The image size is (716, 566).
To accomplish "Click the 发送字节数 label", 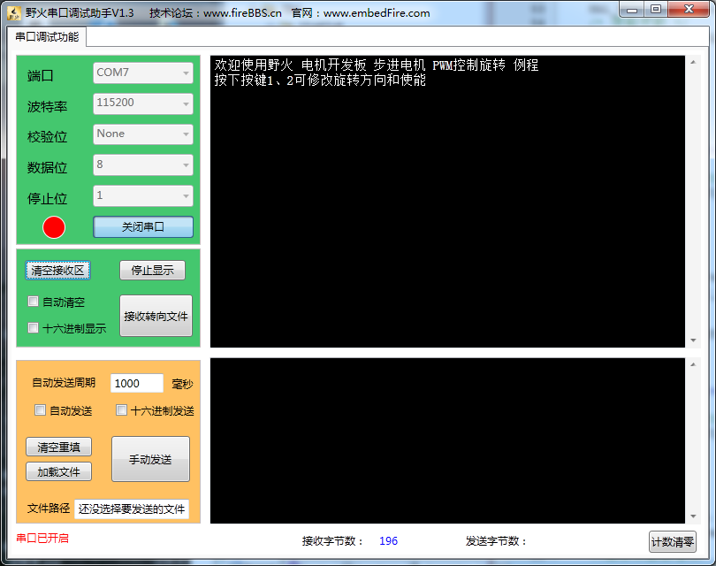I will point(496,541).
